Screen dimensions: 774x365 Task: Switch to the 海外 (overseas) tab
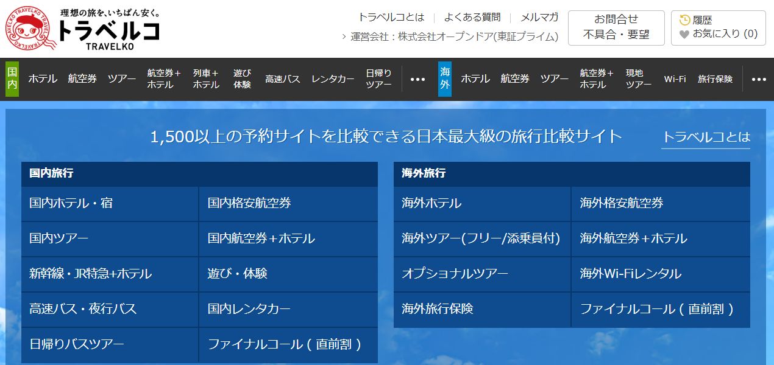[444, 78]
